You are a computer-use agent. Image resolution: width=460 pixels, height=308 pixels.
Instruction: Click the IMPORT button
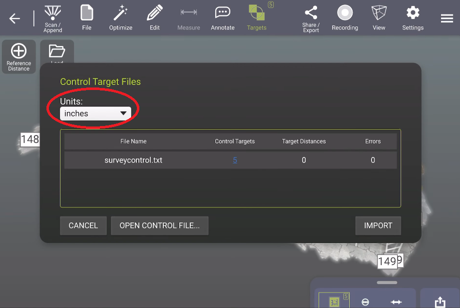[x=378, y=225]
